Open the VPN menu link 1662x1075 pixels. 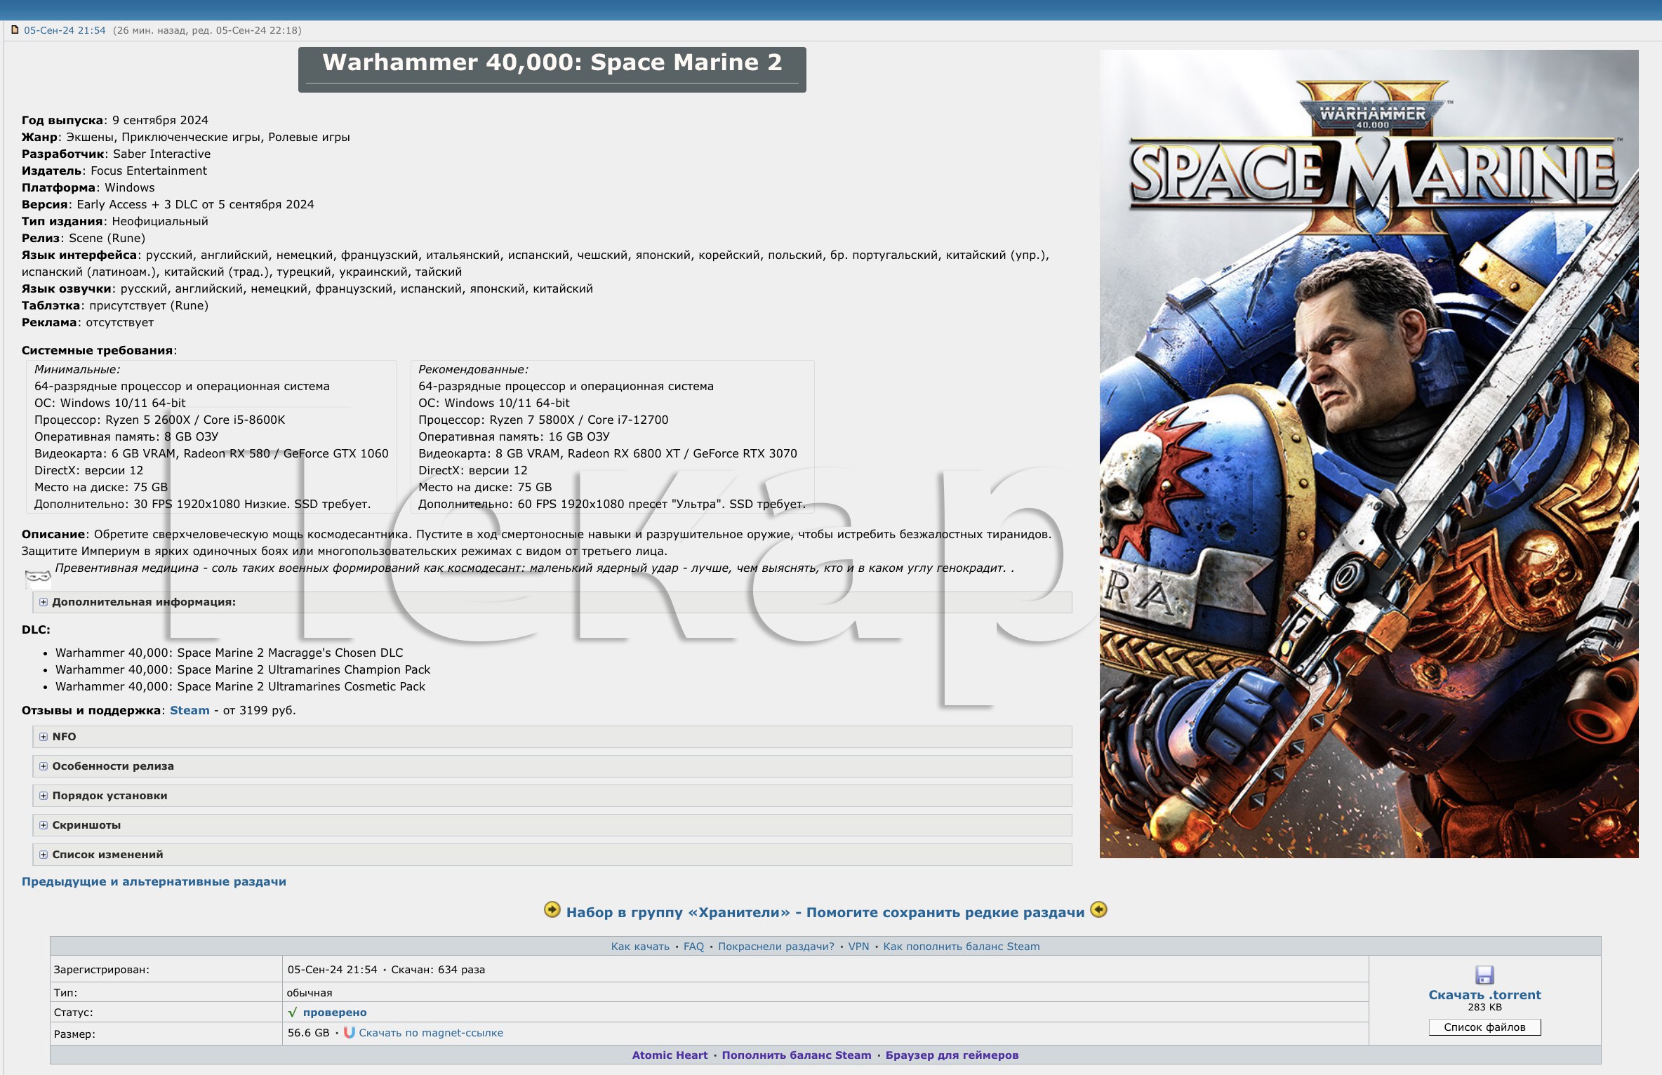[858, 947]
